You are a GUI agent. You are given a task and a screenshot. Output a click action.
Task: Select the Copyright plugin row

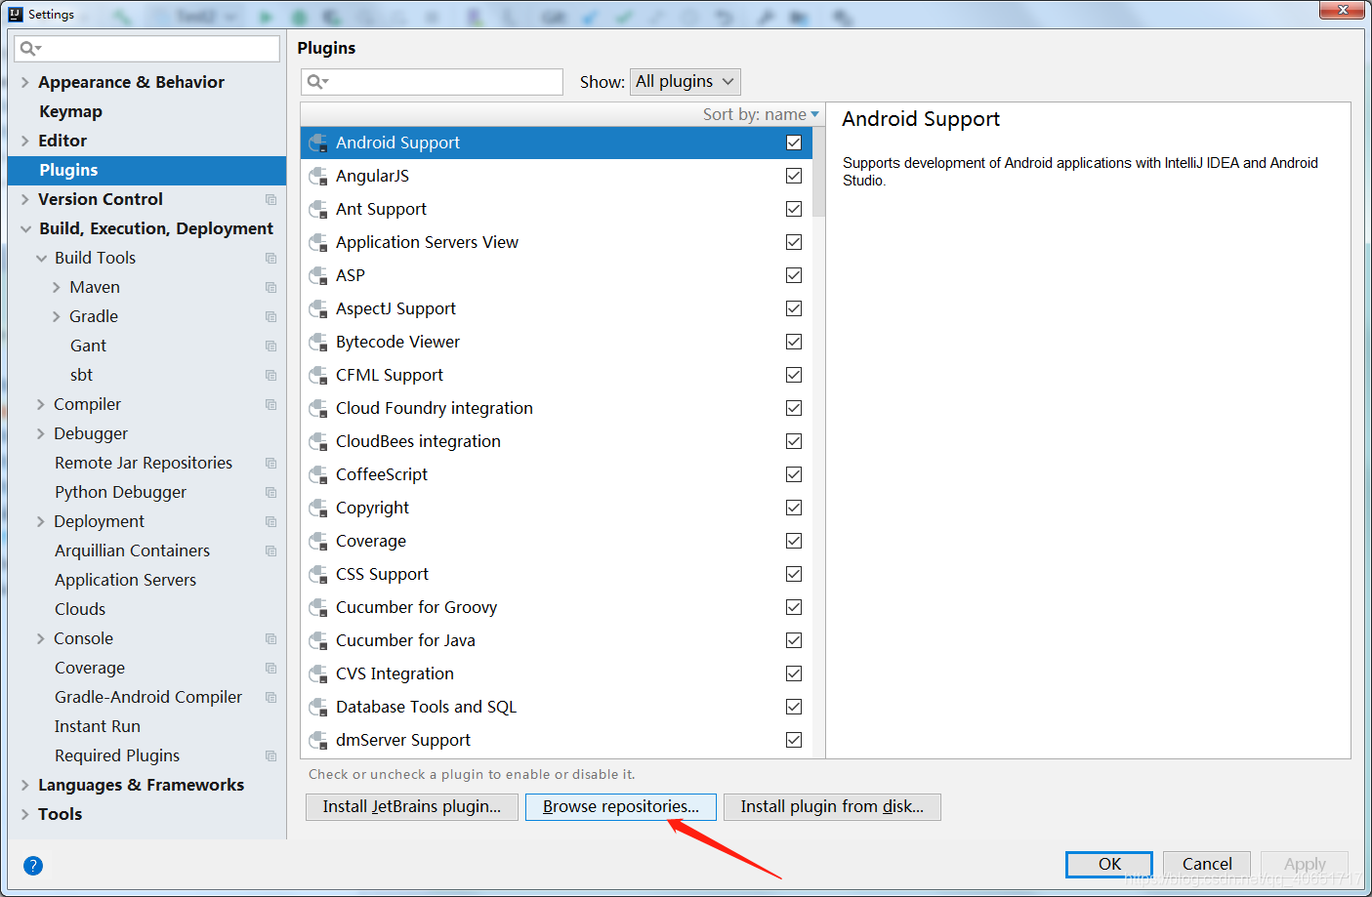[x=556, y=508]
